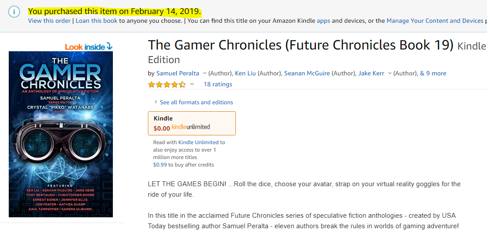The width and height of the screenshot is (487, 230).
Task: Open the rating breakdown chevron
Action: 192,84
